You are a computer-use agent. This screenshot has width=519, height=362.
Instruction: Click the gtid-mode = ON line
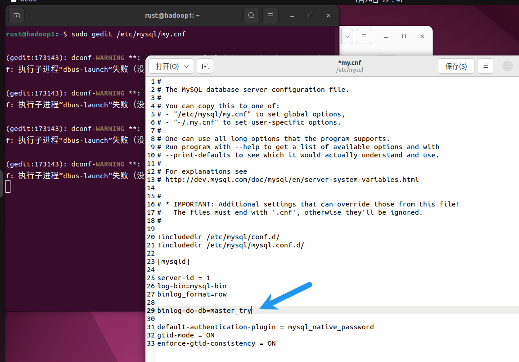pyautogui.click(x=186, y=335)
